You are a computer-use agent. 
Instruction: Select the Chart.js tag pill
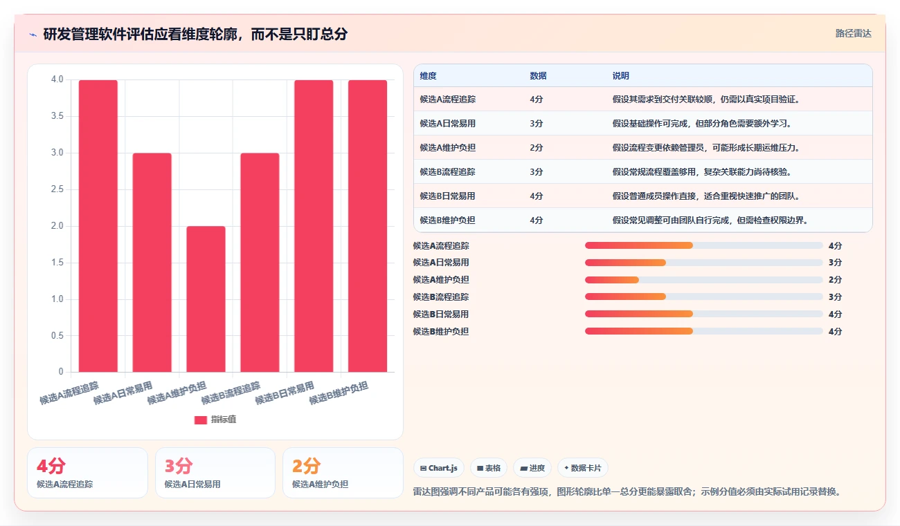(439, 468)
